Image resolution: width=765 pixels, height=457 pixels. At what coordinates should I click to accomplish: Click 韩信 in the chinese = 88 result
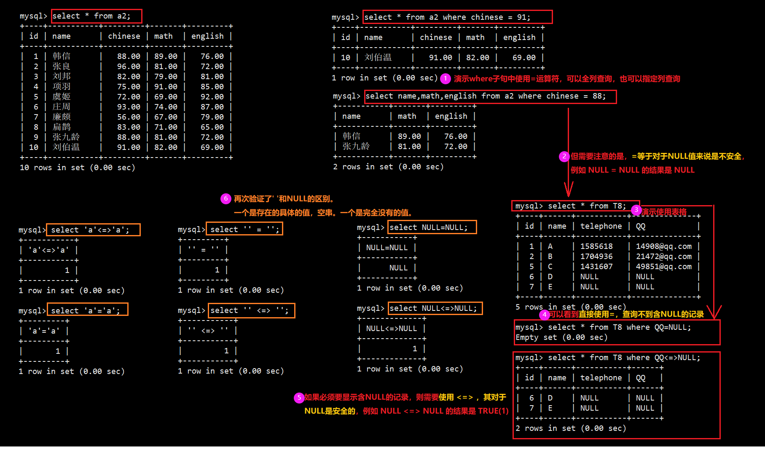tap(352, 136)
